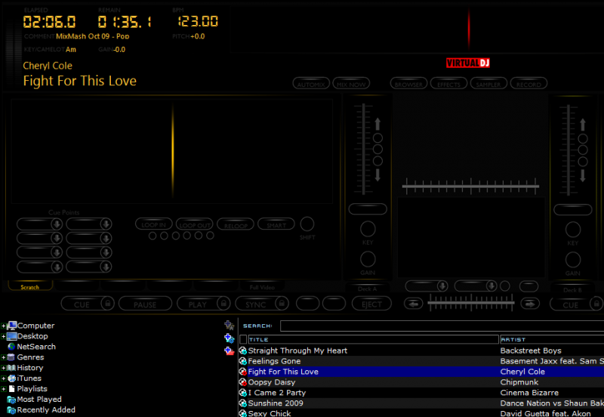
Task: Expand the Desktop tree node
Action: [4, 336]
